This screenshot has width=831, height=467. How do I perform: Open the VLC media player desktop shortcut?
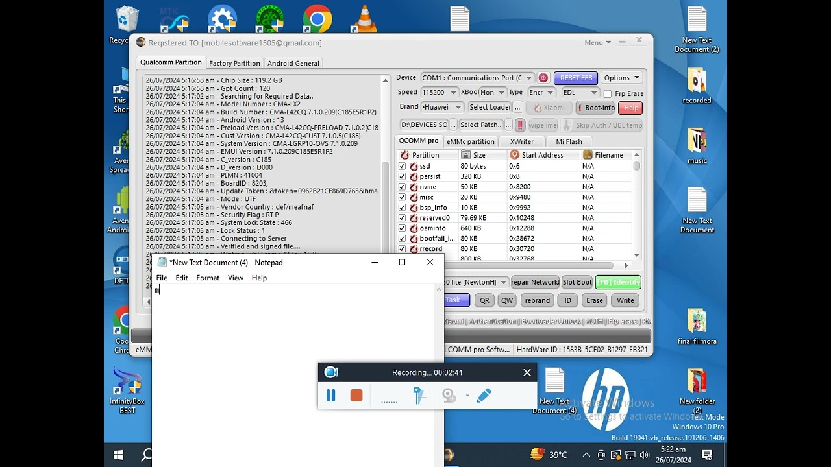click(x=365, y=19)
